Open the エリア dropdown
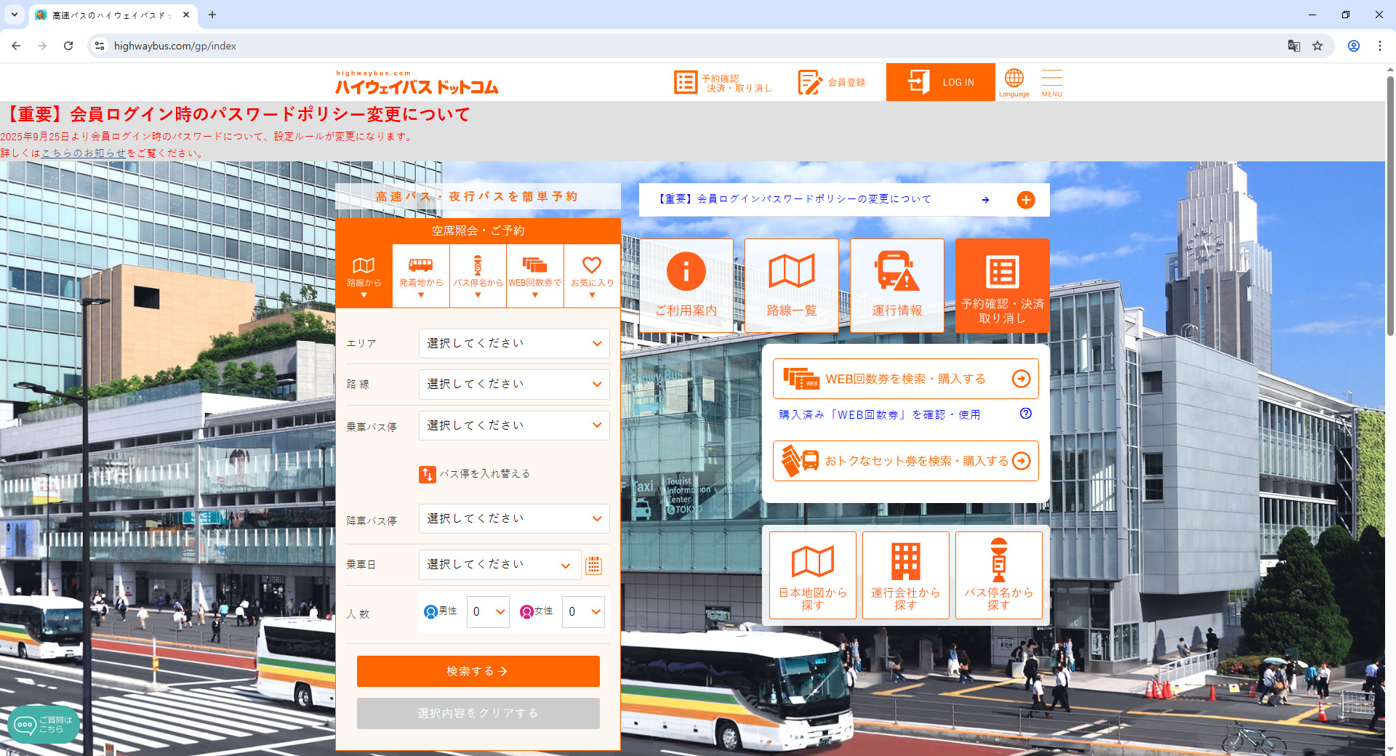Screen dimensions: 1396x756 click(514, 343)
